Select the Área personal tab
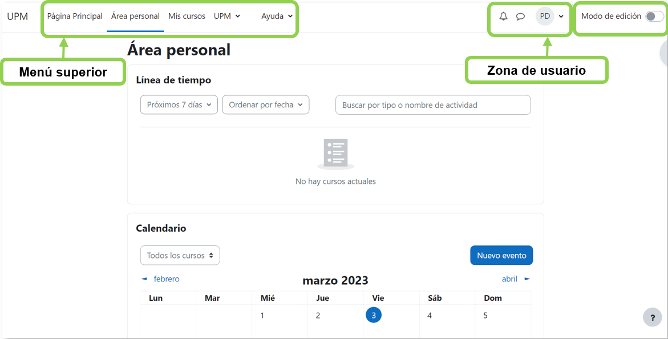This screenshot has width=668, height=339. tap(135, 16)
